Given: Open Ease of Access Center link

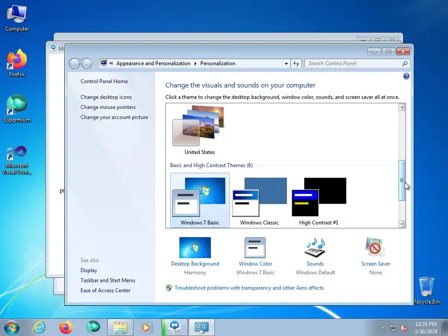Looking at the screenshot, I should click(105, 290).
